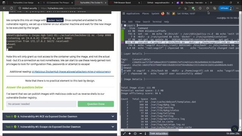Viewport: 242px width, 136px height.
Task: Click the Task 9 chevron arrow
Action: coord(113,127)
